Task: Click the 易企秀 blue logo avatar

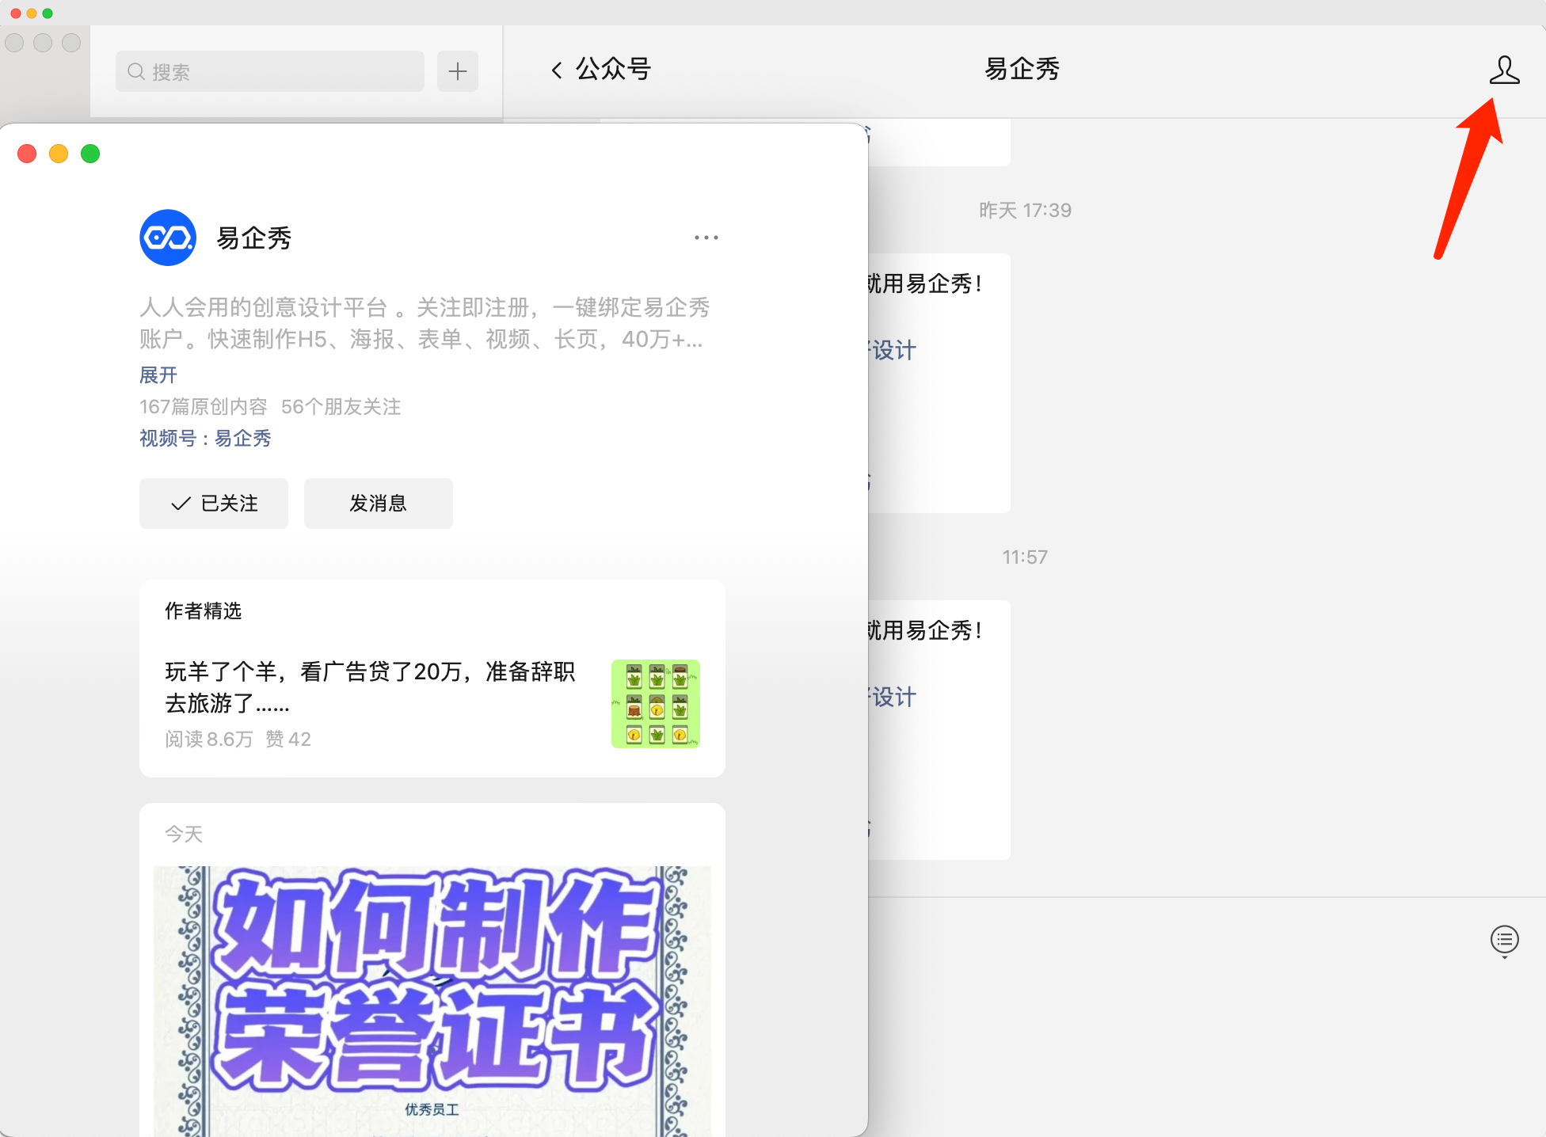Action: click(x=168, y=238)
